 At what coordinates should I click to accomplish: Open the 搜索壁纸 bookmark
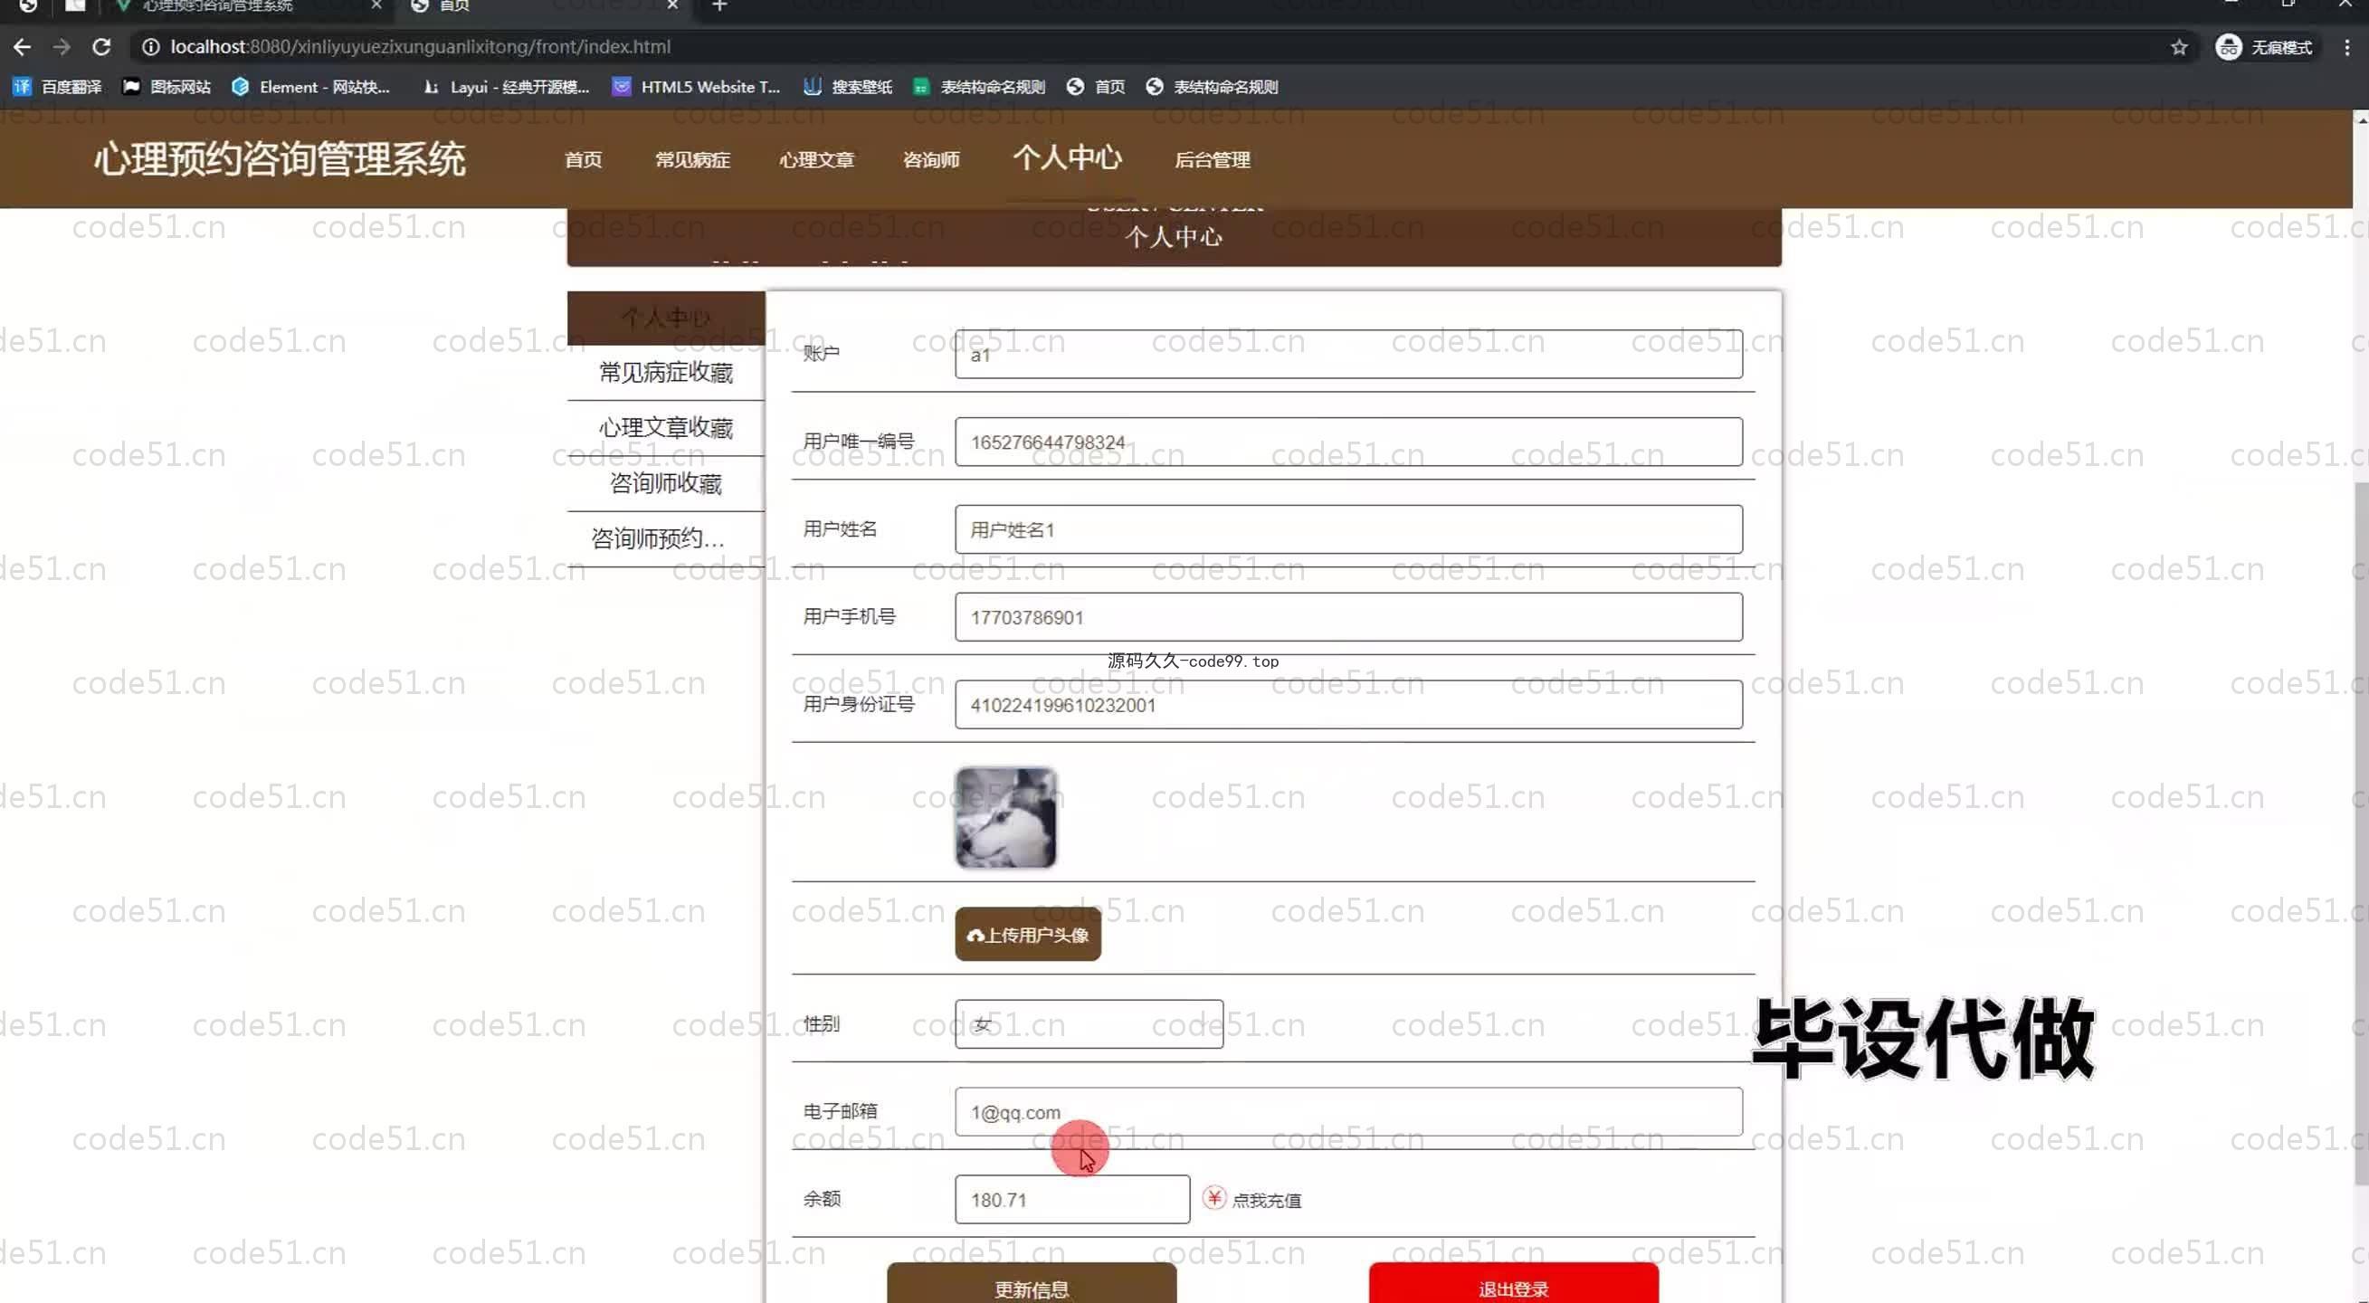click(847, 87)
